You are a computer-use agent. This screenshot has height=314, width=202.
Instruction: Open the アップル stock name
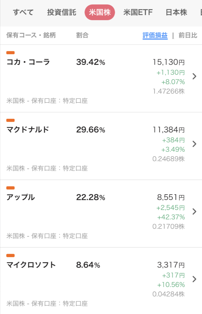[x=21, y=197]
